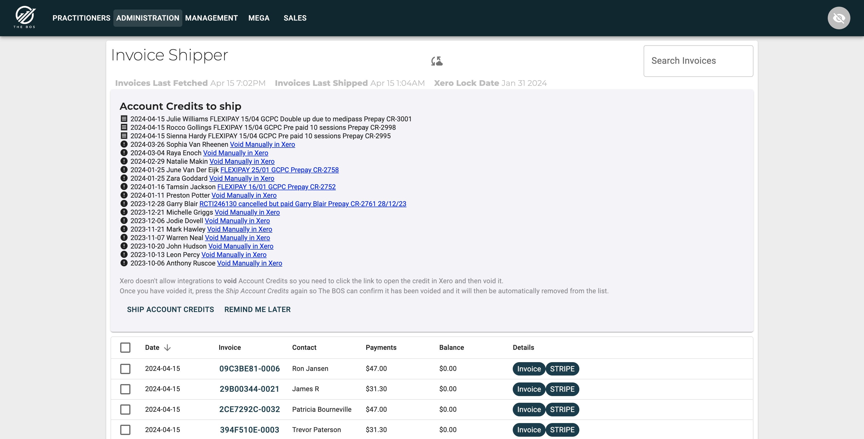Open FLEXIPAY 25/01 GCPC Prepay CR-2758 link
Viewport: 864px width, 439px height.
click(x=280, y=170)
